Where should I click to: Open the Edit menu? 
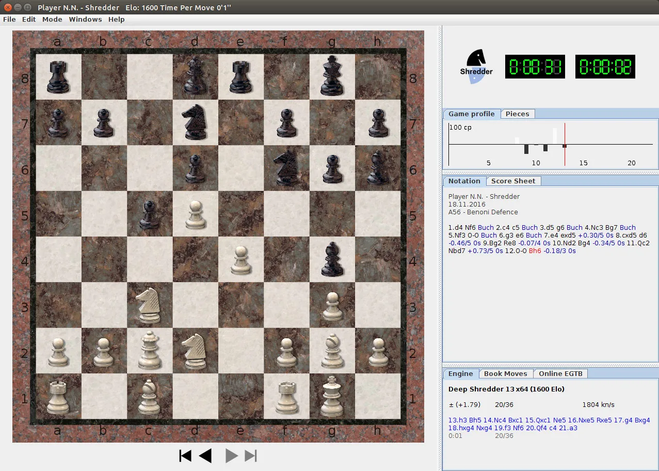point(29,19)
